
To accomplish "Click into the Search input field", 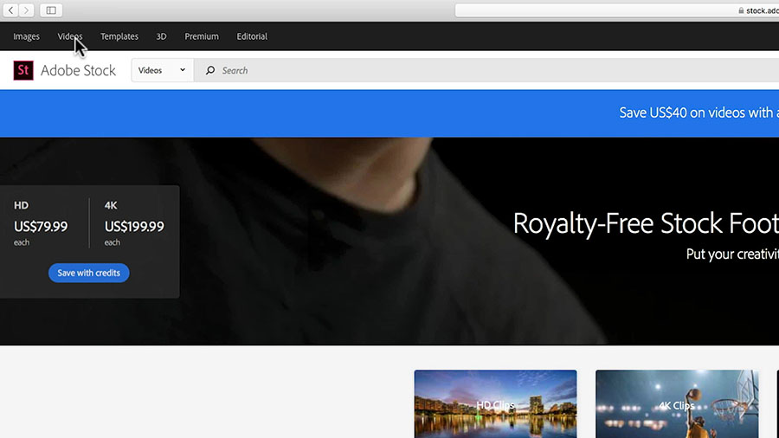I will 486,70.
